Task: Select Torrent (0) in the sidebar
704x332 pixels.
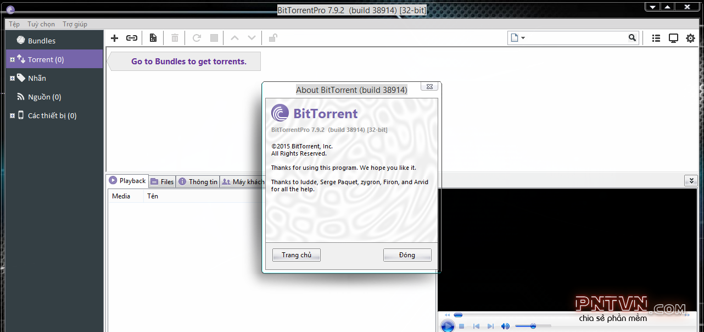Action: pos(54,59)
